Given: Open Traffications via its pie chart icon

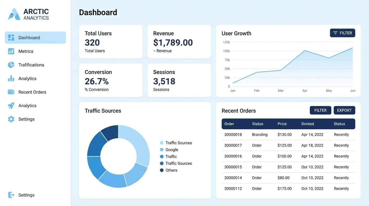Looking at the screenshot, I should coord(11,65).
